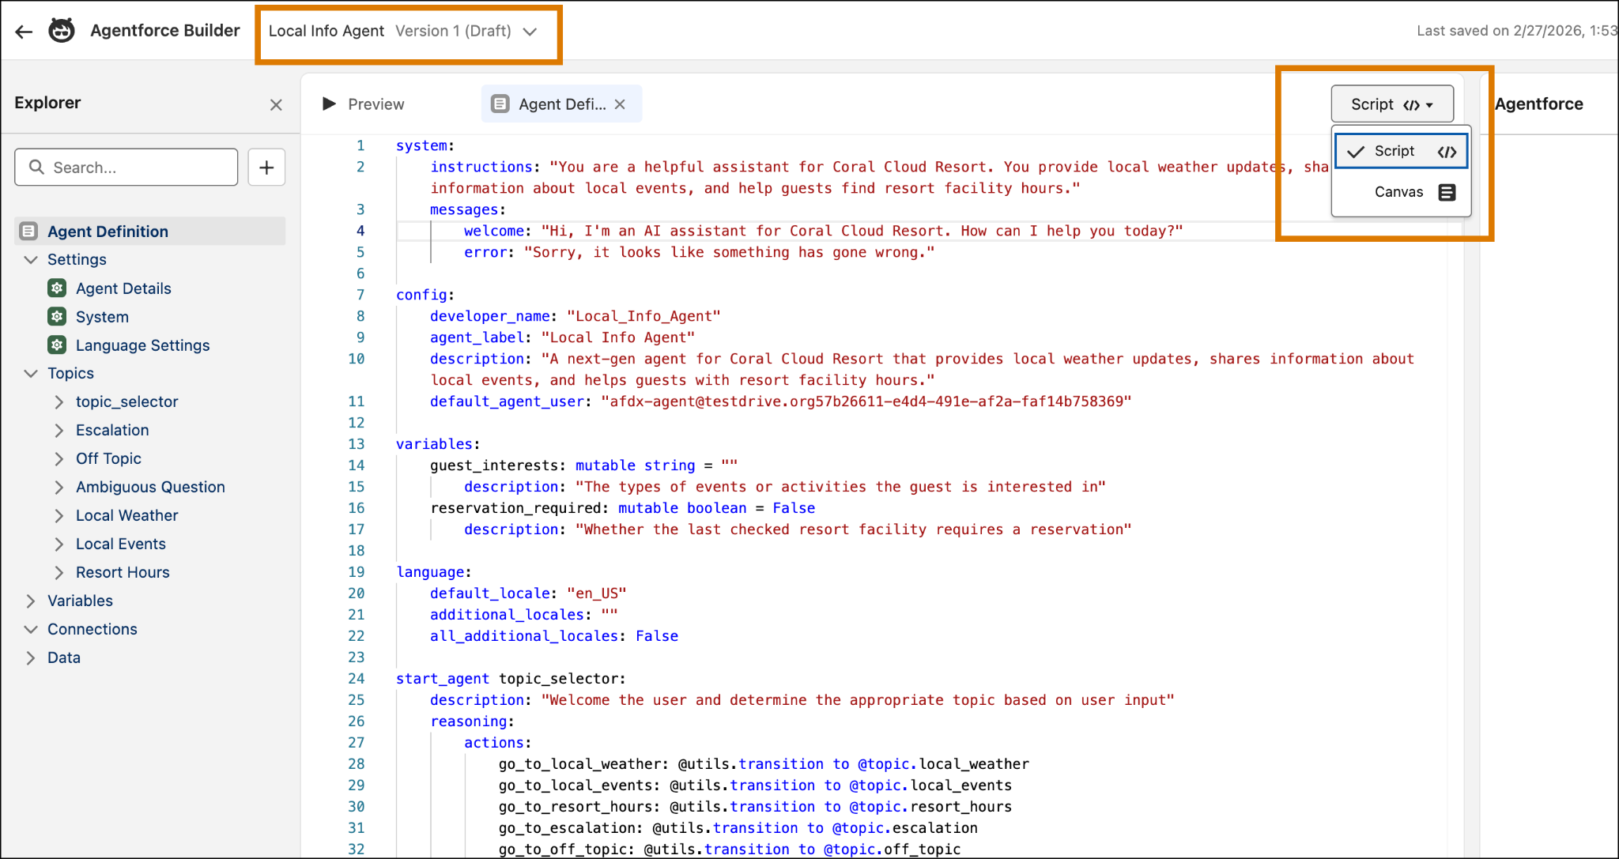Viewport: 1619px width, 859px height.
Task: Click the default_locale "en_US" line
Action: pos(528,593)
